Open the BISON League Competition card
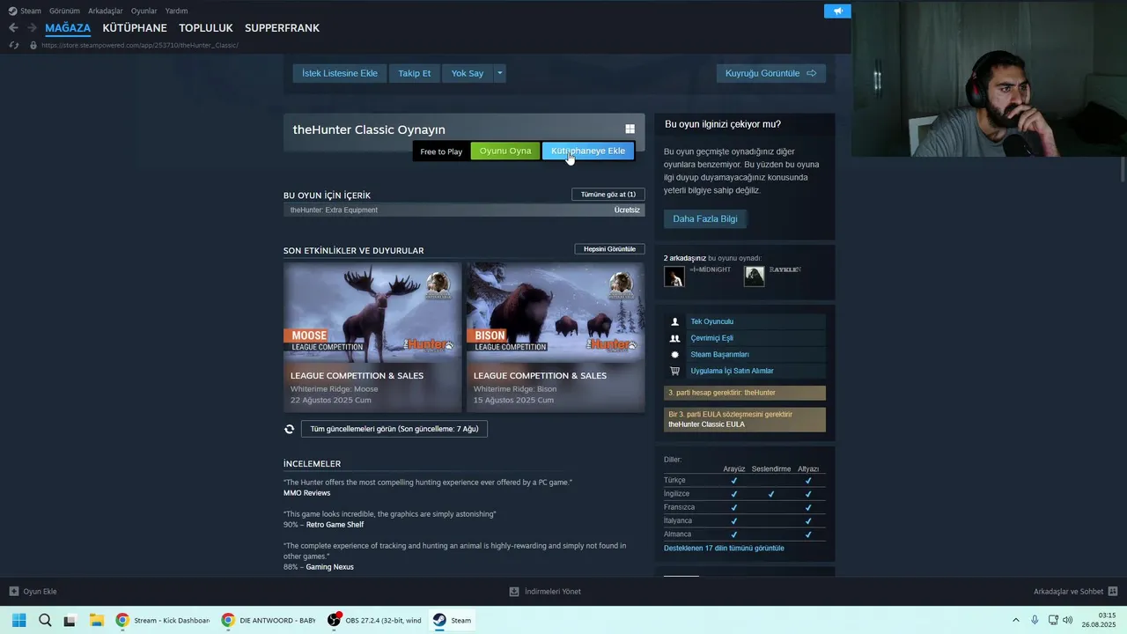Image resolution: width=1127 pixels, height=634 pixels. point(556,337)
